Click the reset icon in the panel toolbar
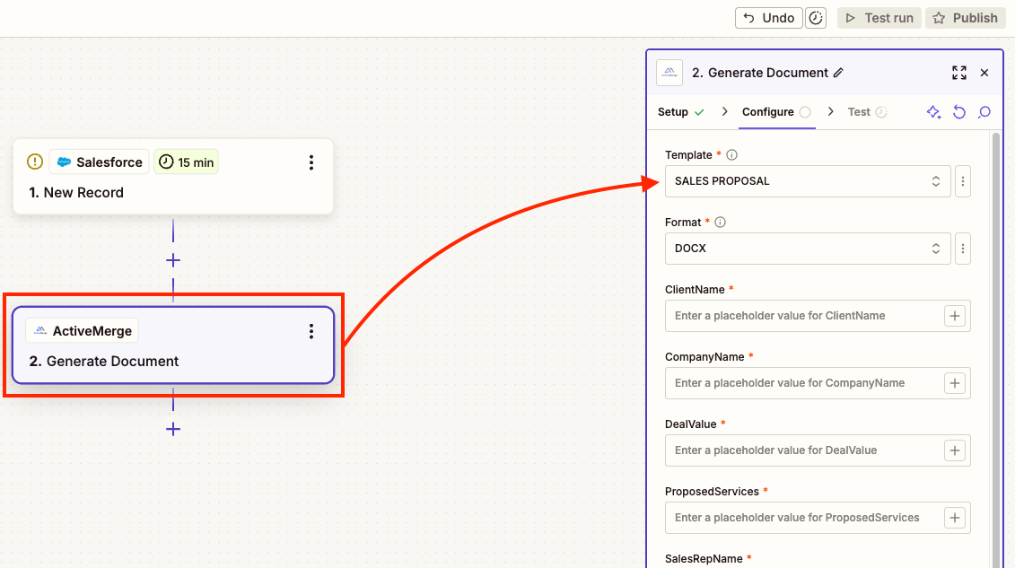This screenshot has width=1015, height=568. click(959, 112)
